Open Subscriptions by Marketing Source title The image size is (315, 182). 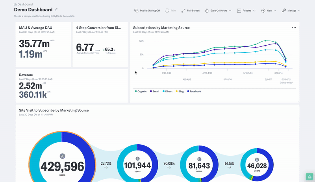pos(161,28)
